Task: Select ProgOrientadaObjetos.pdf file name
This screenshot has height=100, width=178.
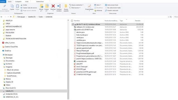Action: [x=85, y=53]
